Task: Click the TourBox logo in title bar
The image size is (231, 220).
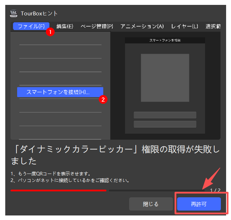Action: pyautogui.click(x=14, y=13)
